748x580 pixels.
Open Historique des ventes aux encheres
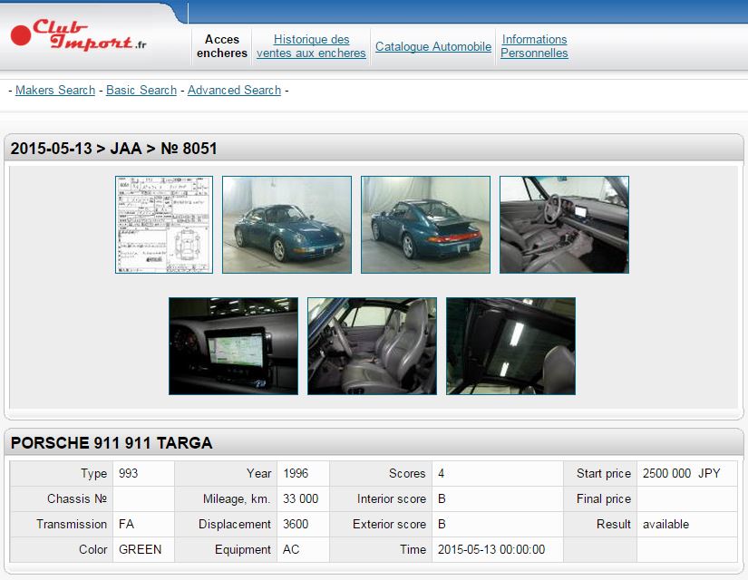coord(311,46)
